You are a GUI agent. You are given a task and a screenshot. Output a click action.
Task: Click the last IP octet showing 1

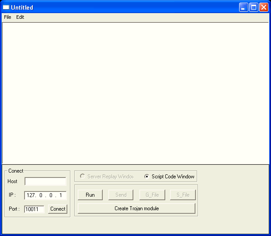(x=60, y=195)
